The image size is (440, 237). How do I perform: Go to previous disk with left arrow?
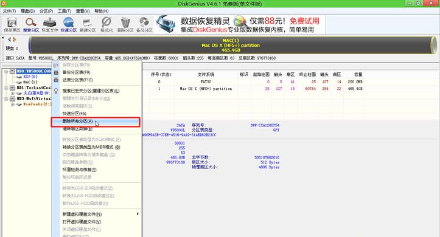(10, 39)
